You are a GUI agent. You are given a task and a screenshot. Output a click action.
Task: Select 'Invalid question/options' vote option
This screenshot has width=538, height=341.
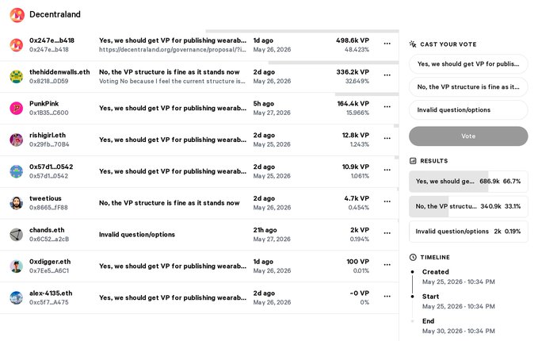pyautogui.click(x=468, y=110)
